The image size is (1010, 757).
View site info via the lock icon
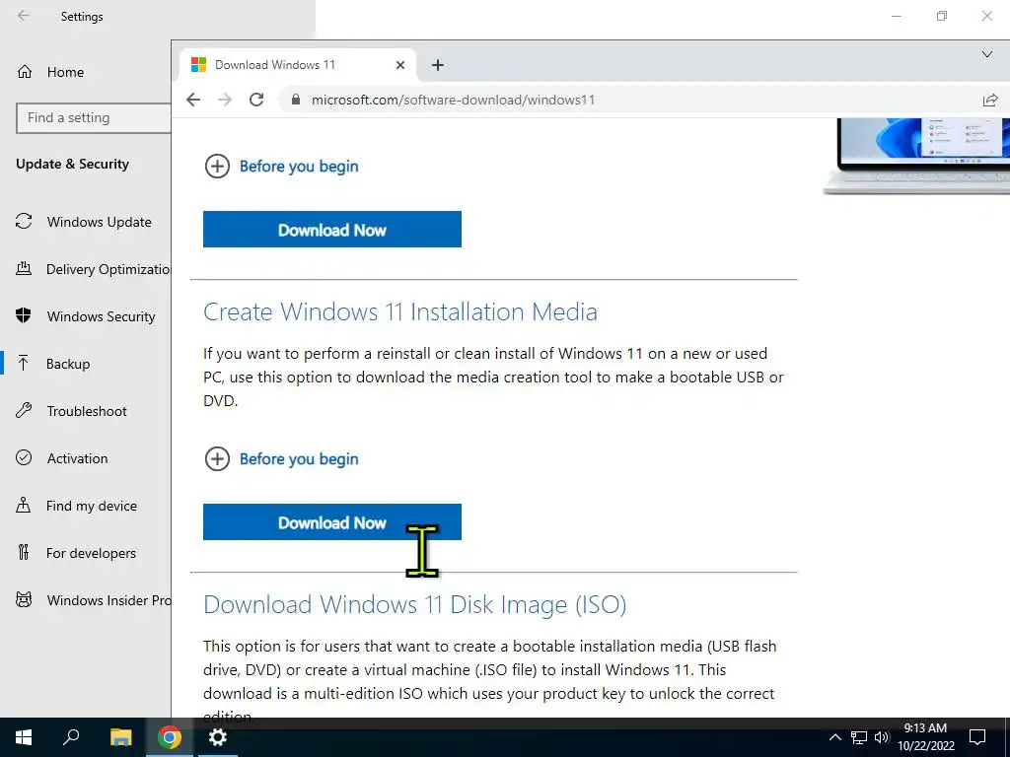click(x=296, y=100)
